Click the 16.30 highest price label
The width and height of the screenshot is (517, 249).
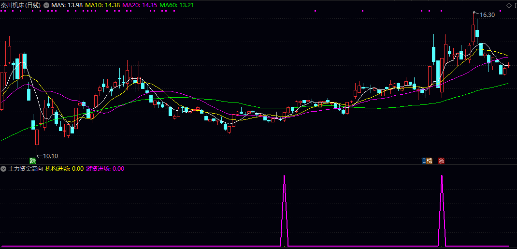point(487,15)
